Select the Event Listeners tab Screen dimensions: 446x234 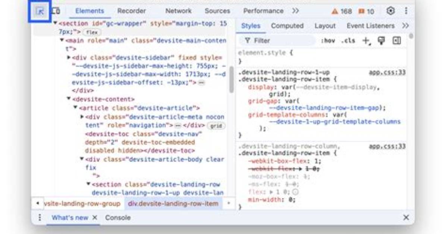[370, 26]
